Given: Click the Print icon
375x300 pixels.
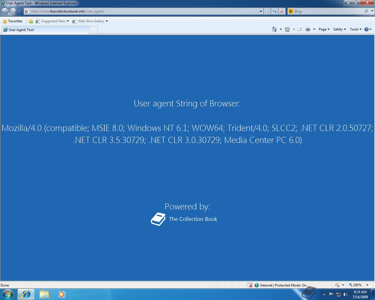Looking at the screenshot, I should click(308, 29).
